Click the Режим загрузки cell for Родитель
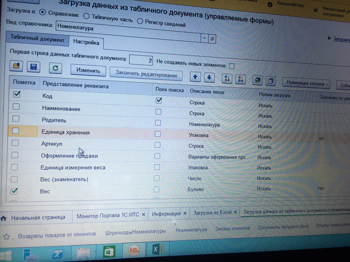This screenshot has width=350, height=262. (x=265, y=126)
